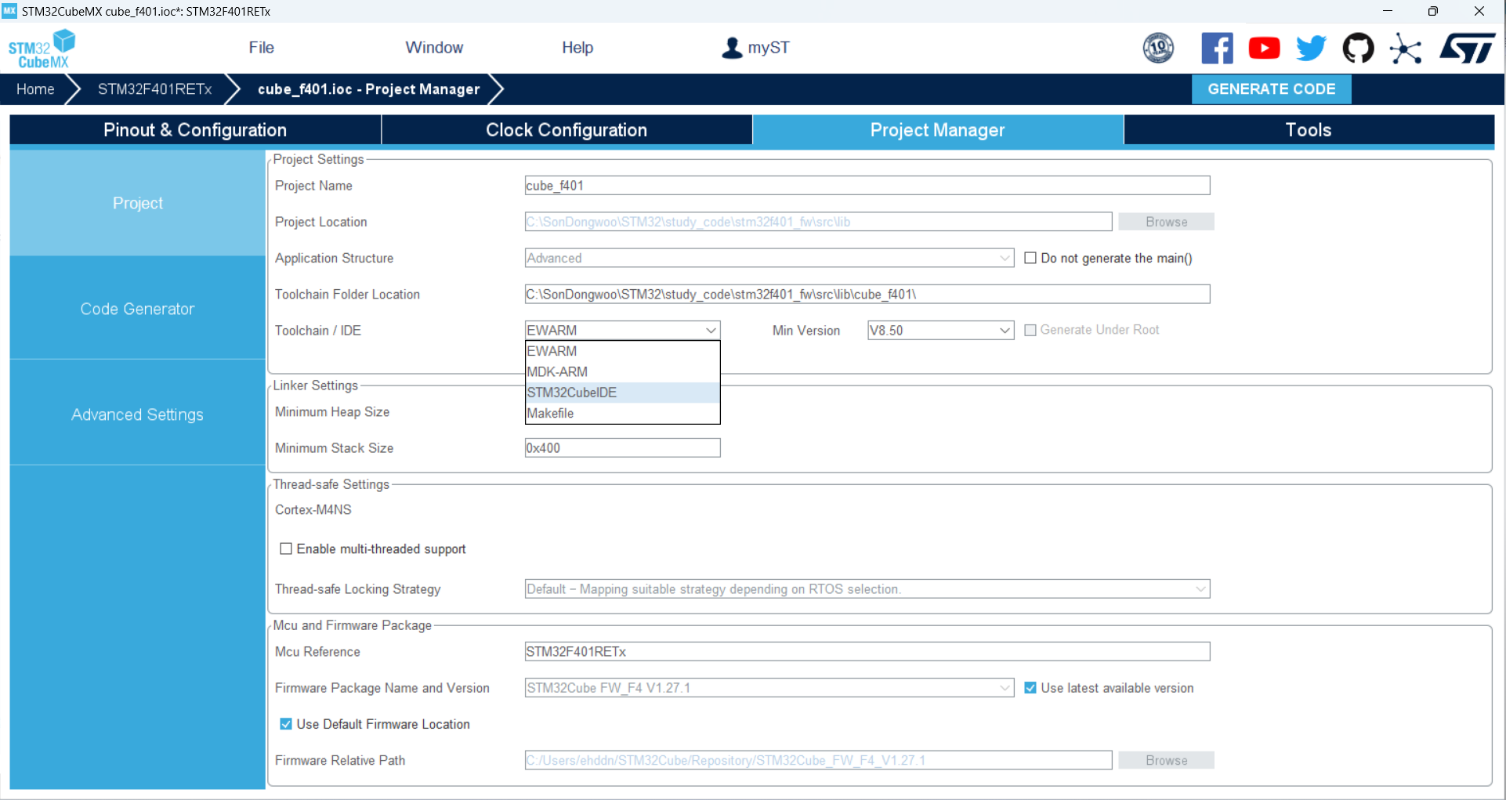Uncheck Use Default Firmware Location

coord(286,724)
